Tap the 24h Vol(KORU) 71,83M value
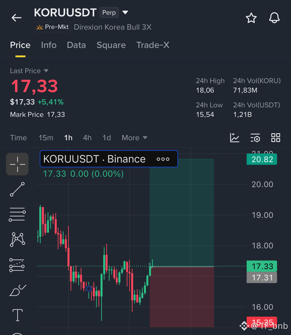 245,90
